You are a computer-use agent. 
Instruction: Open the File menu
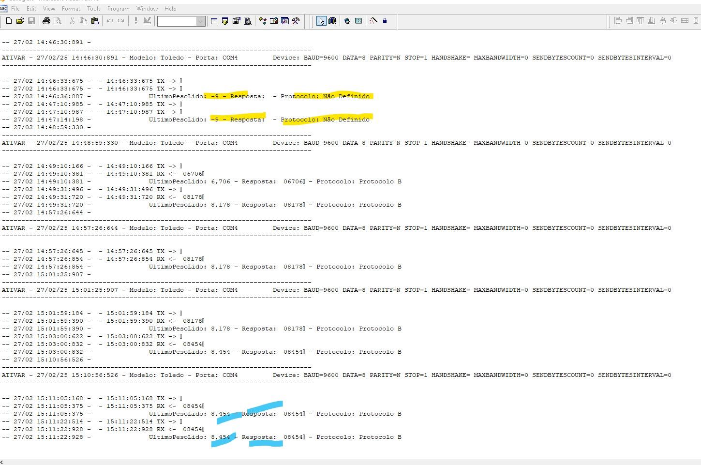15,9
